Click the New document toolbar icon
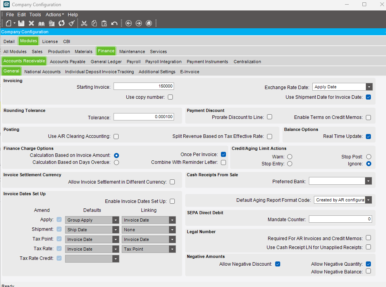 click(9, 23)
